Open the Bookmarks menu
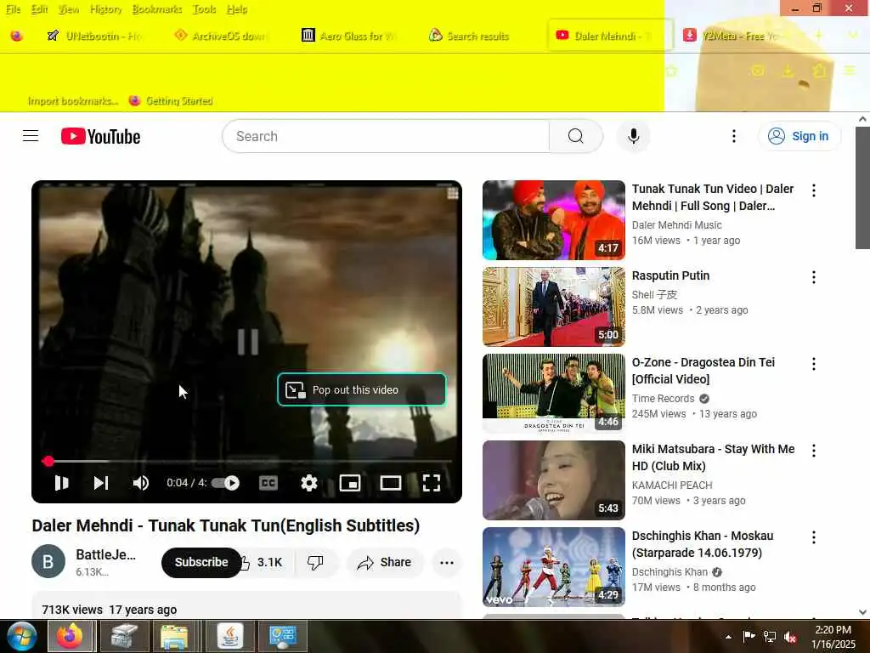 click(157, 9)
